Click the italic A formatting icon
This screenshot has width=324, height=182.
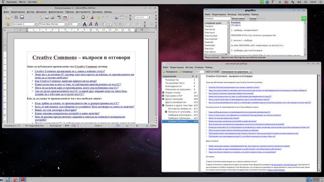91,24
